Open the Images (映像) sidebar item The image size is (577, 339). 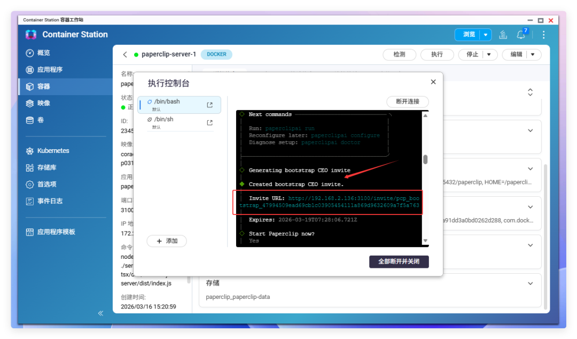click(x=65, y=103)
